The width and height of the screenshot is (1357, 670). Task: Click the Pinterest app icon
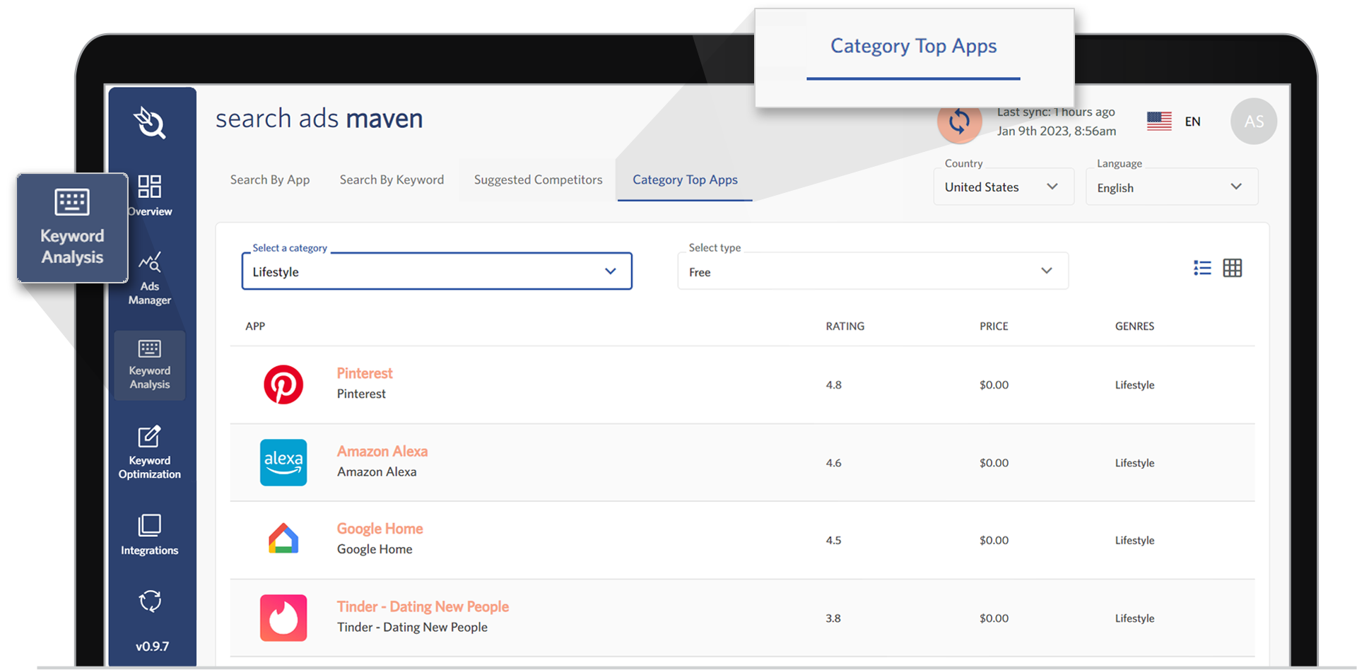click(x=283, y=384)
